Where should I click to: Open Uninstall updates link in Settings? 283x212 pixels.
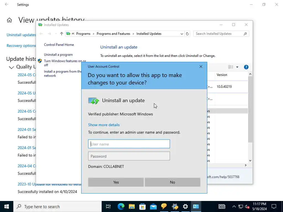pos(21,35)
